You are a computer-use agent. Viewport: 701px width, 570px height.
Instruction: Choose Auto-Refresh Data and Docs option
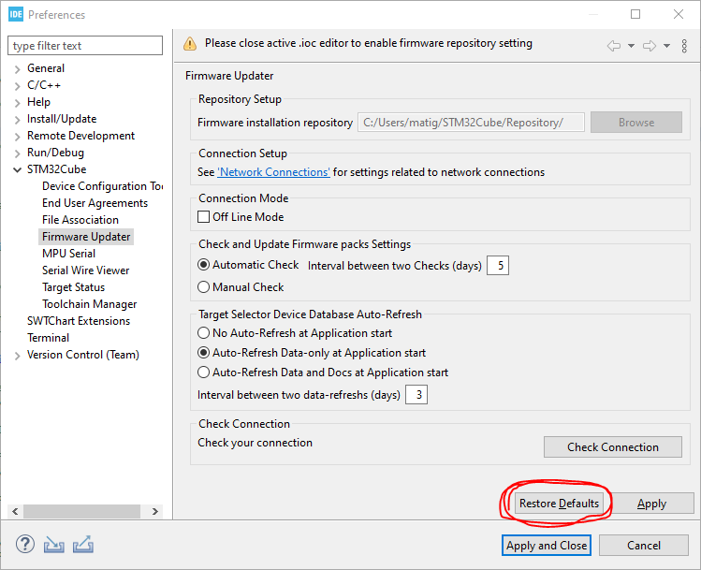(x=204, y=373)
